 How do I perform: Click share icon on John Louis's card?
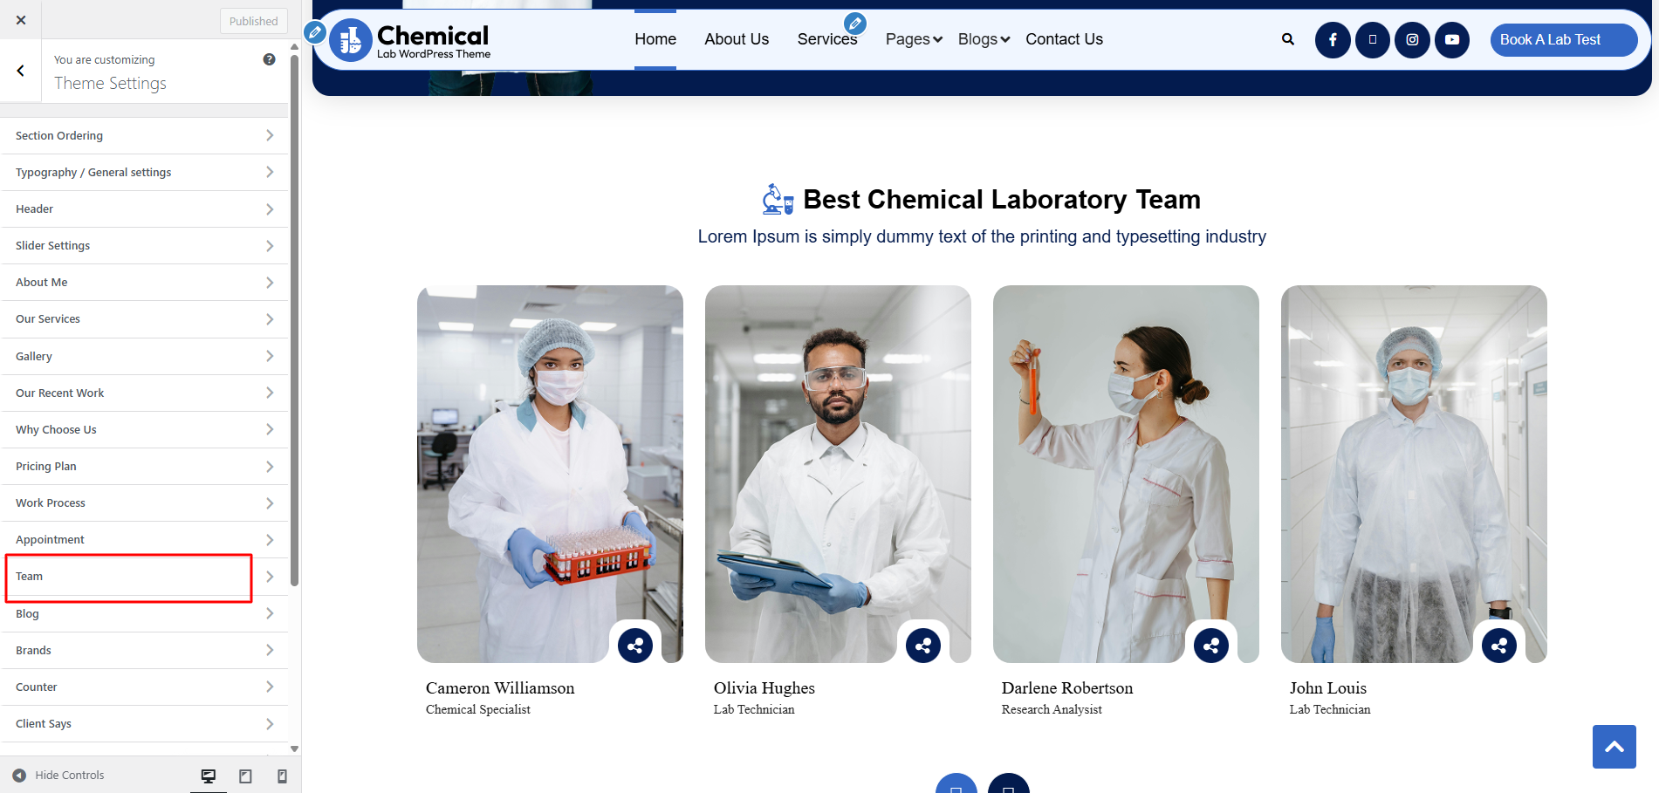1499,646
